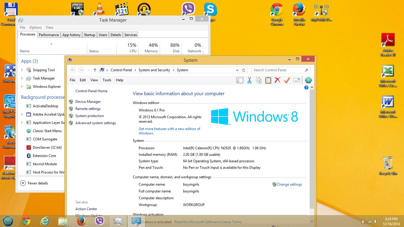Click the taskbar Viber icon
The image size is (404, 227).
coord(100,221)
